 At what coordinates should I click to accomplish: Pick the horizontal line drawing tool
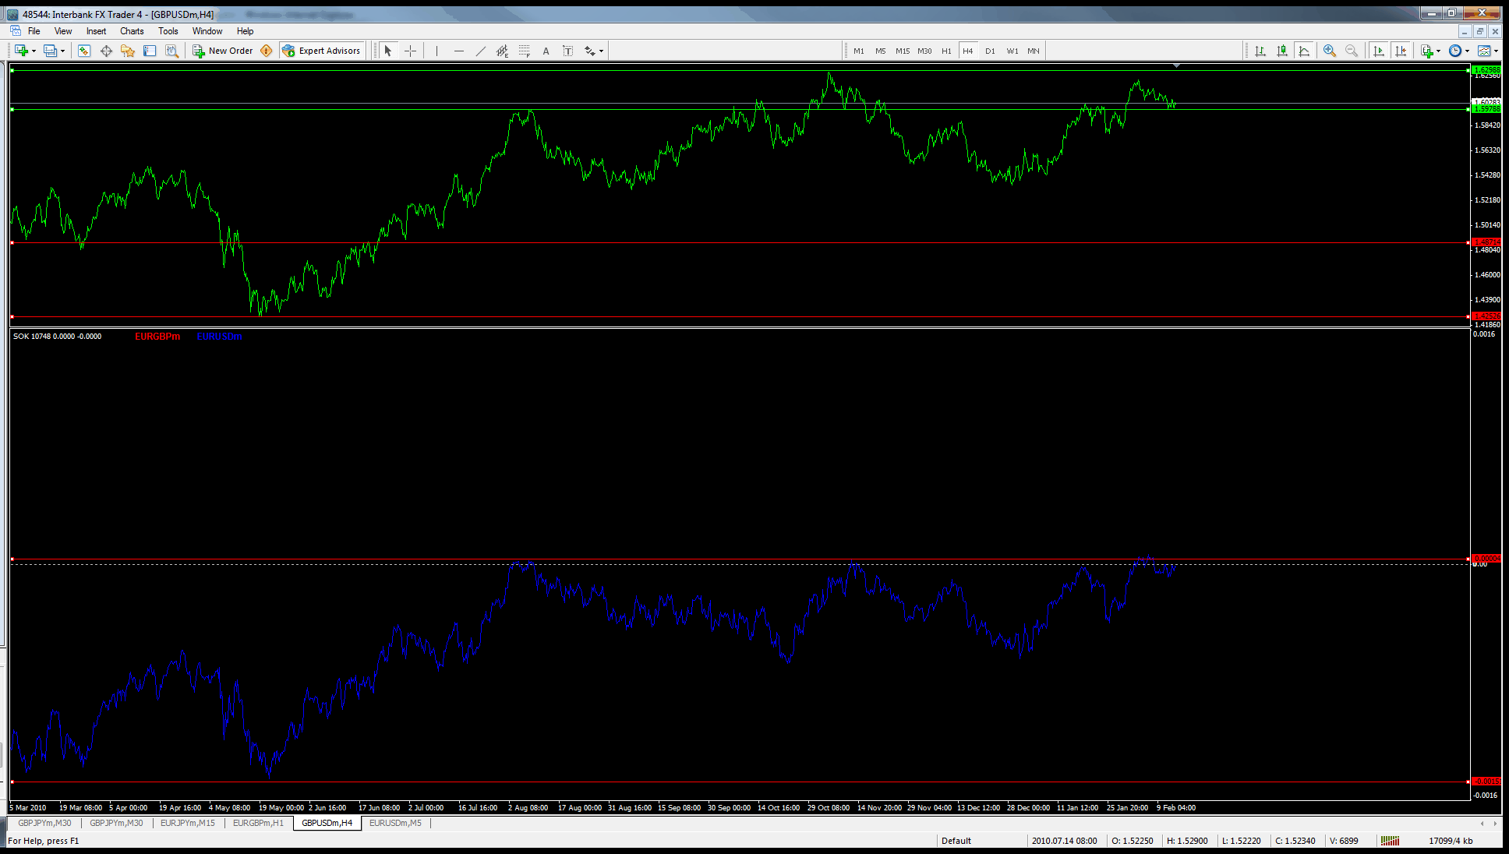pos(458,51)
